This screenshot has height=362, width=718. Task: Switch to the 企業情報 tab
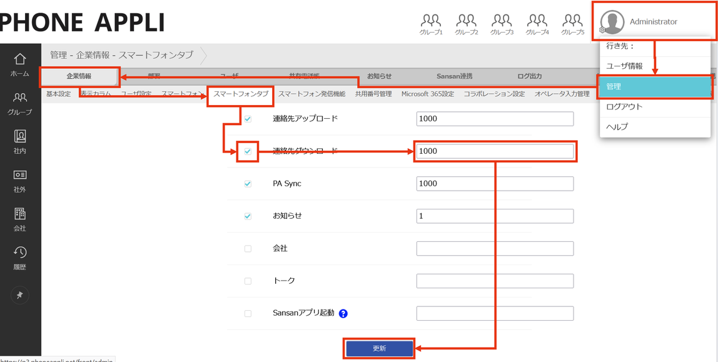[x=79, y=76]
